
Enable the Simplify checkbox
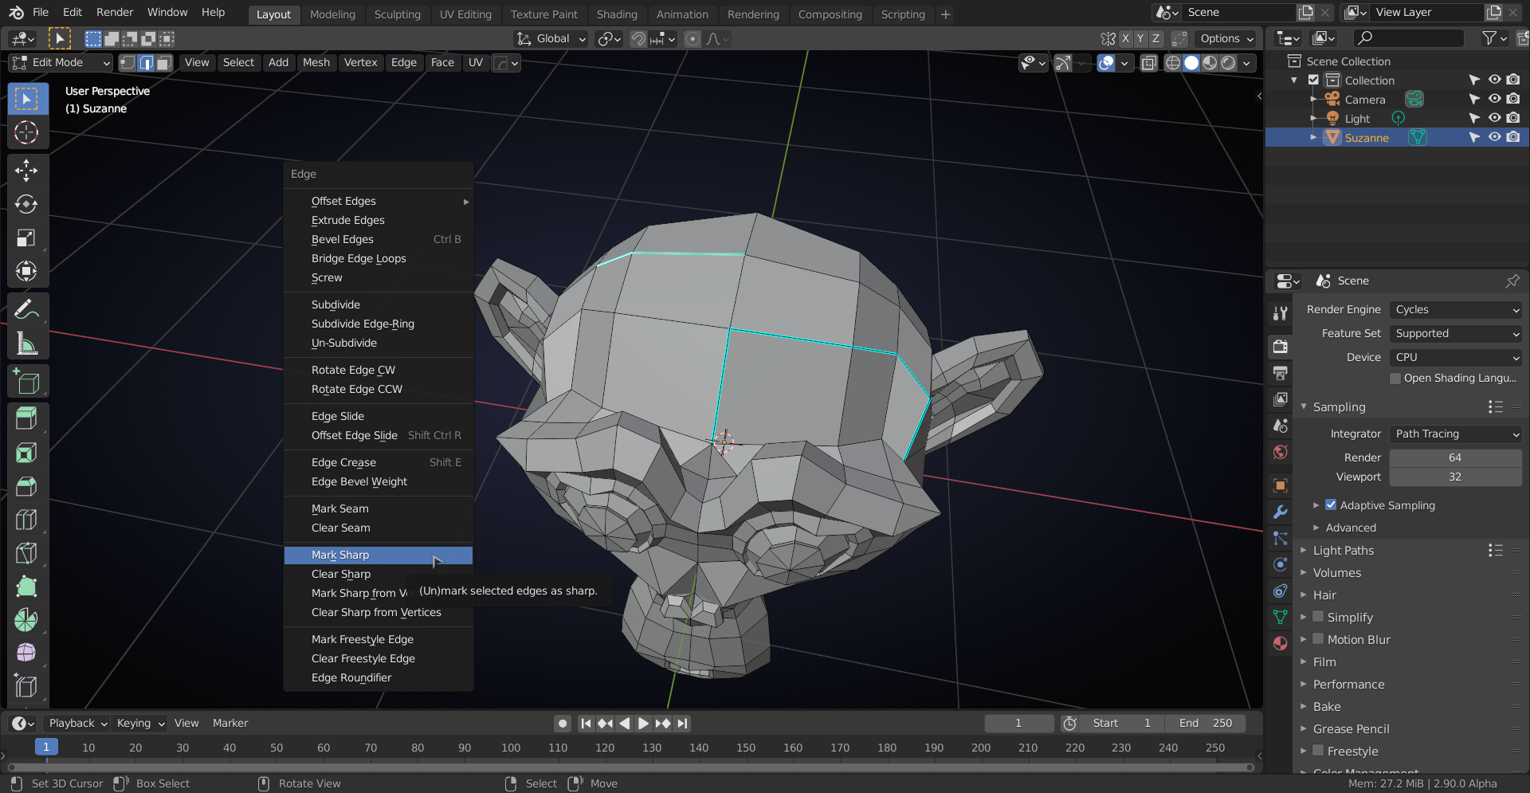click(1318, 617)
